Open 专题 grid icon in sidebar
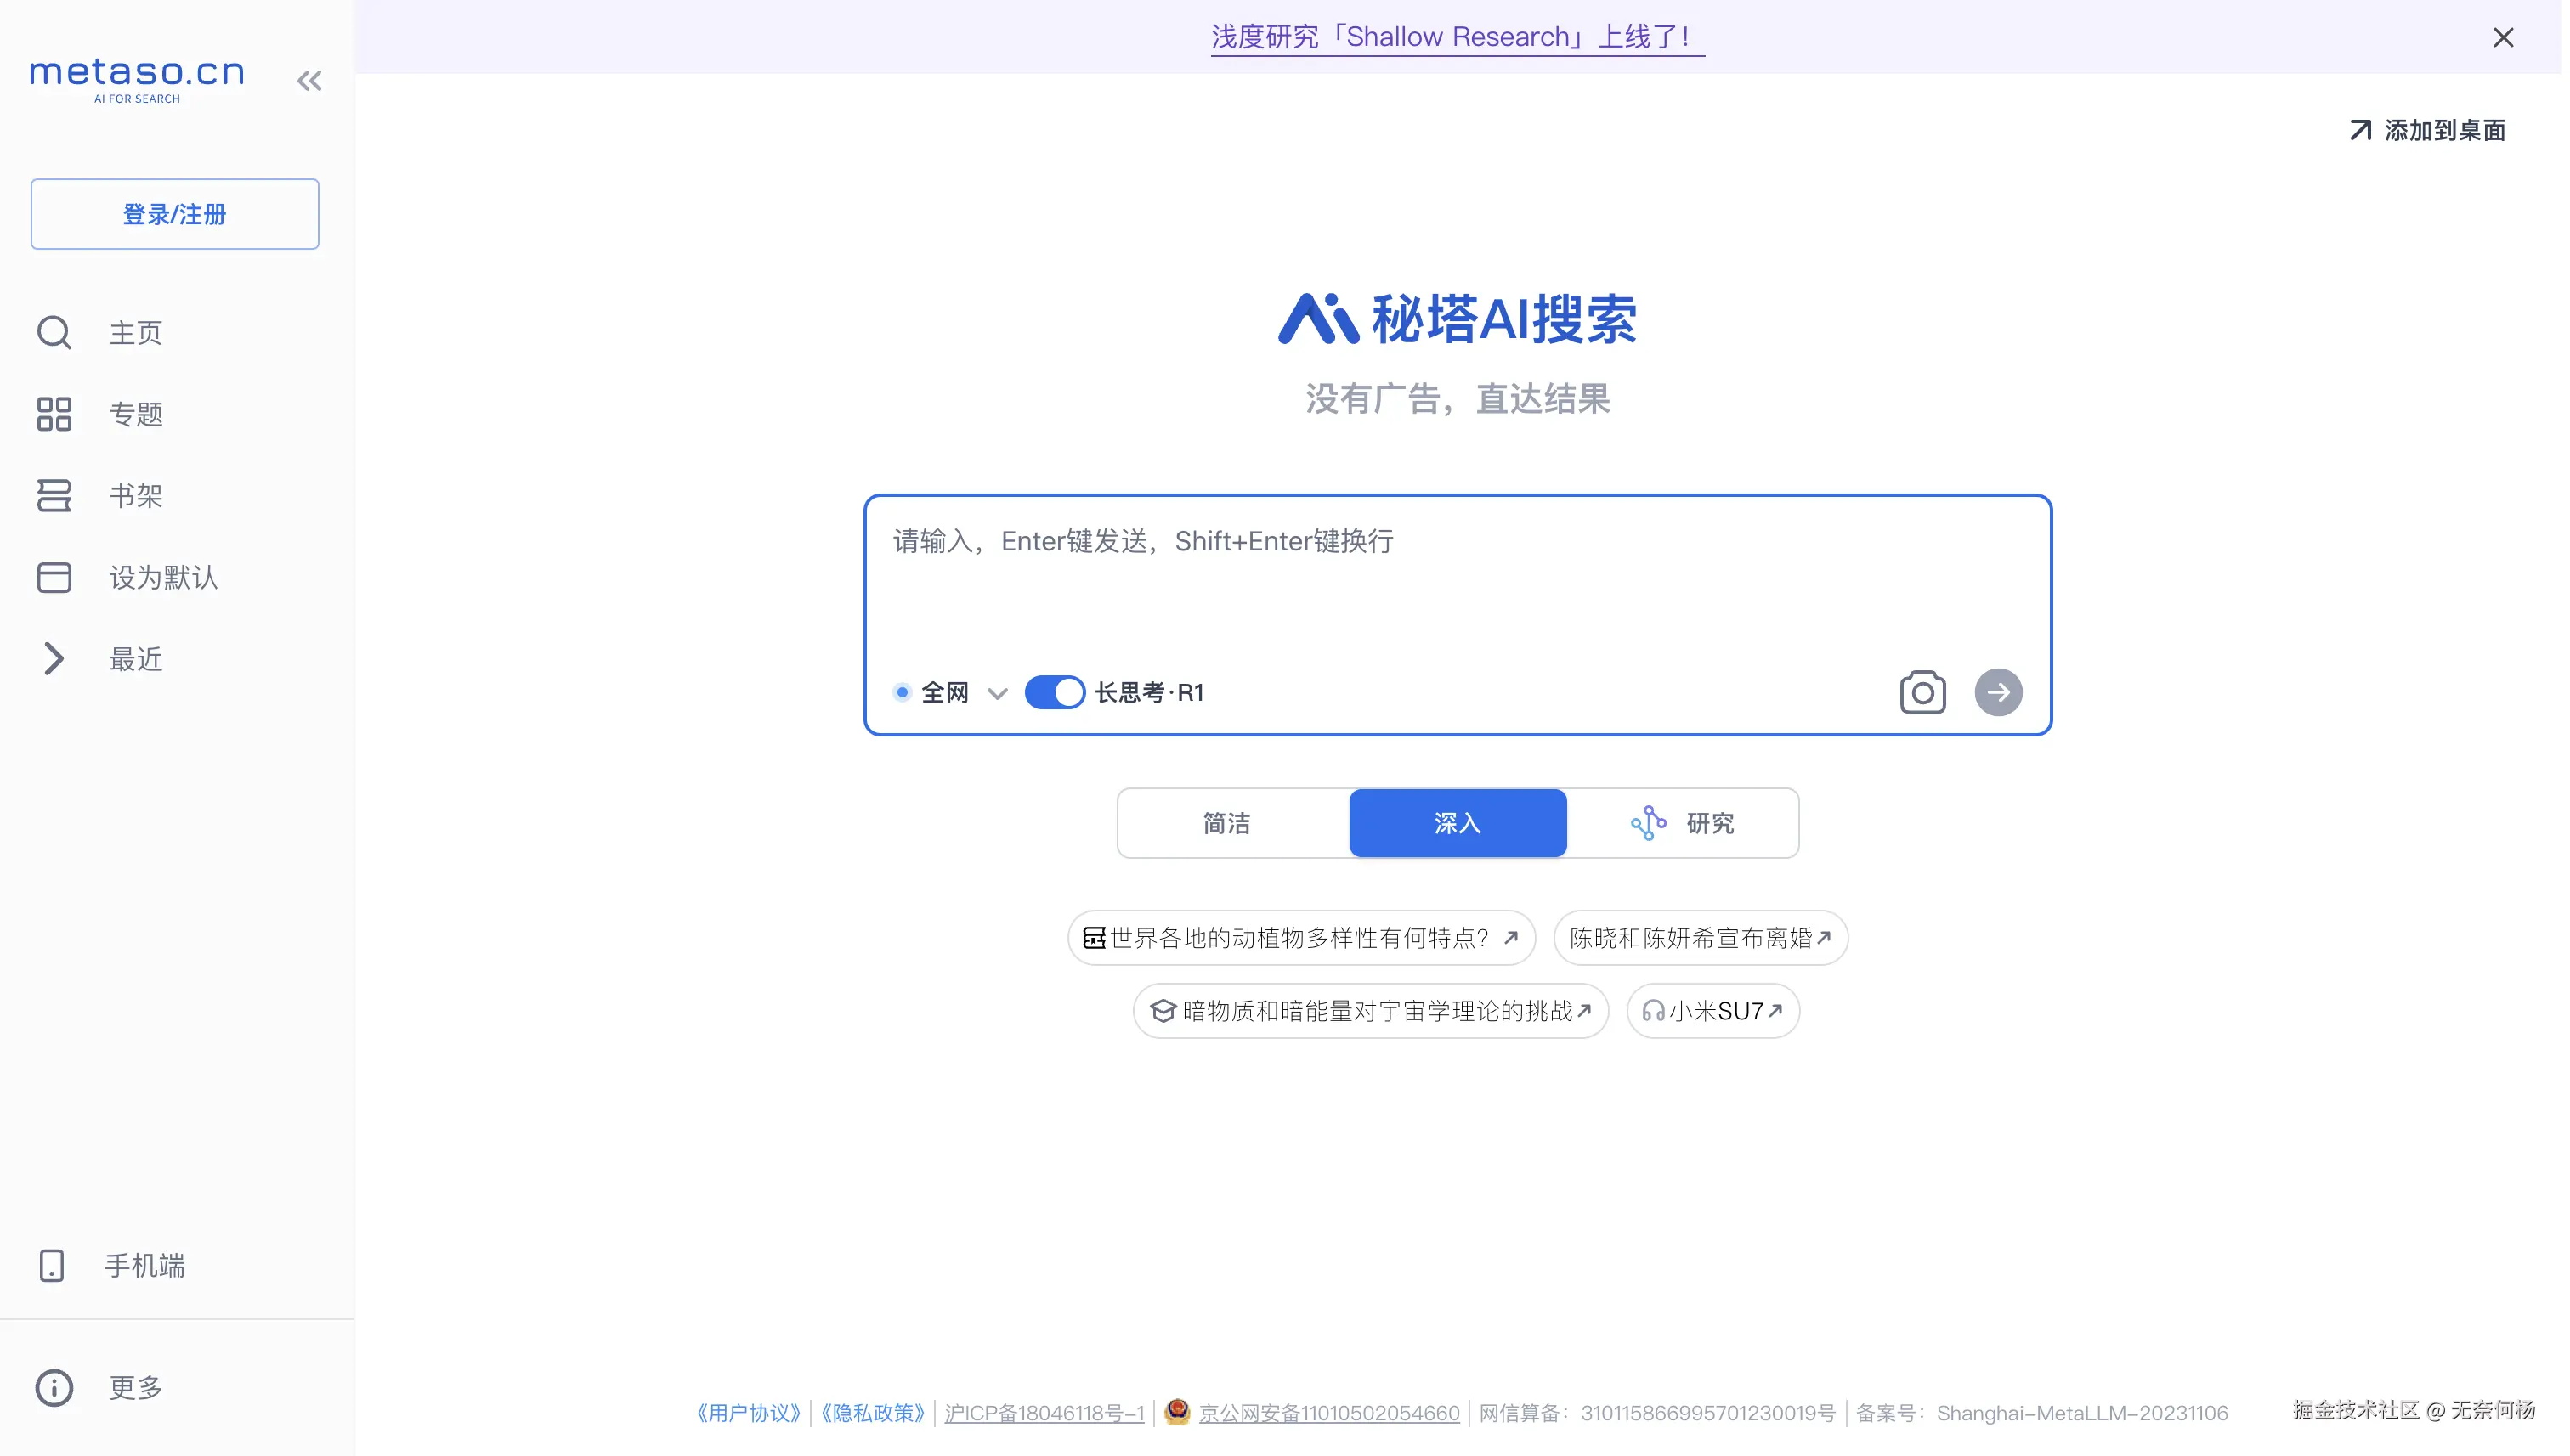 (54, 414)
